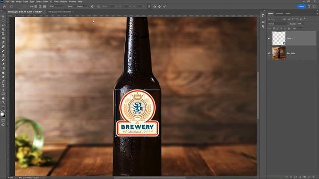The height and width of the screenshot is (179, 319).
Task: Open the Layers panel options menu
Action: click(x=317, y=14)
